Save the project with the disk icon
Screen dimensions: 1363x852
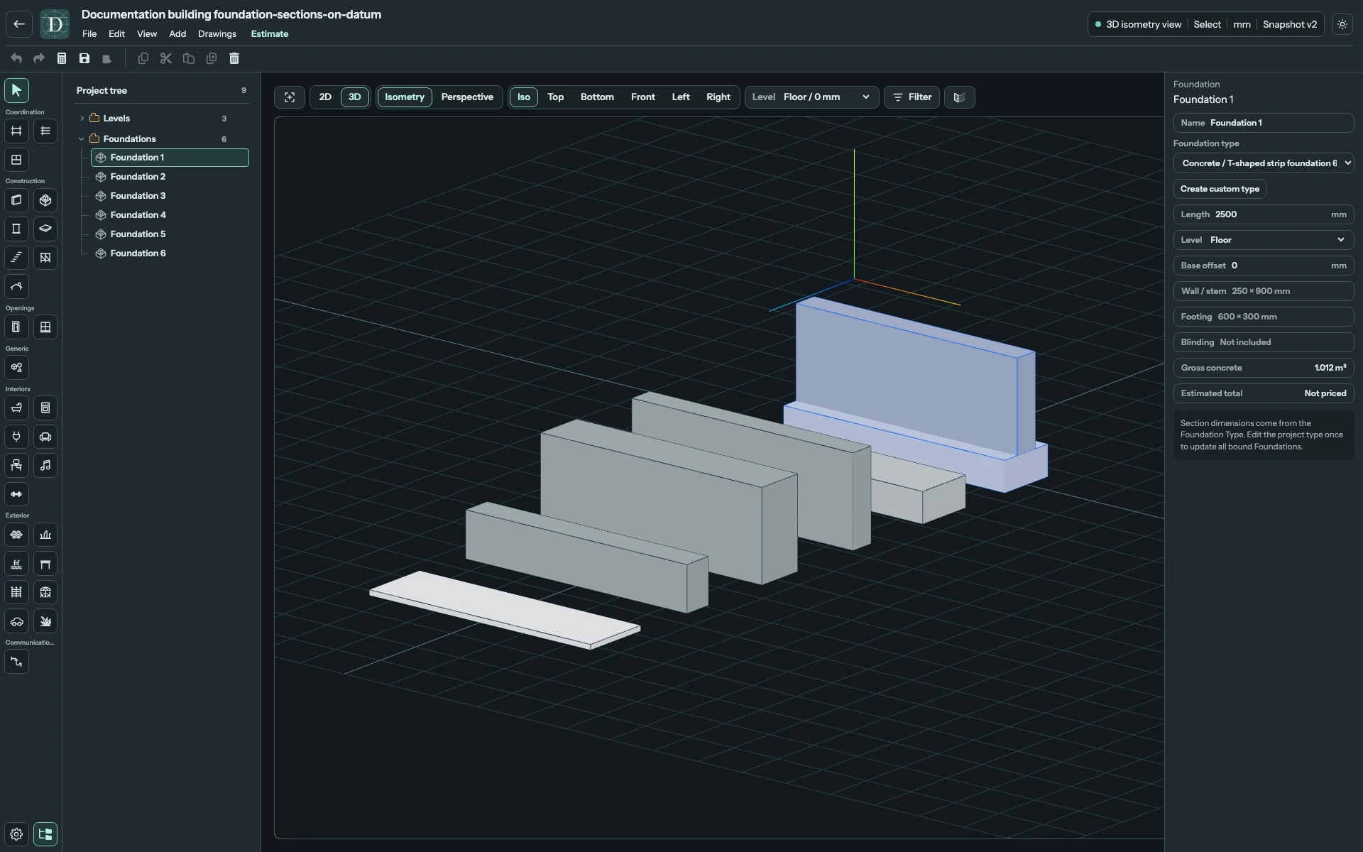click(84, 58)
